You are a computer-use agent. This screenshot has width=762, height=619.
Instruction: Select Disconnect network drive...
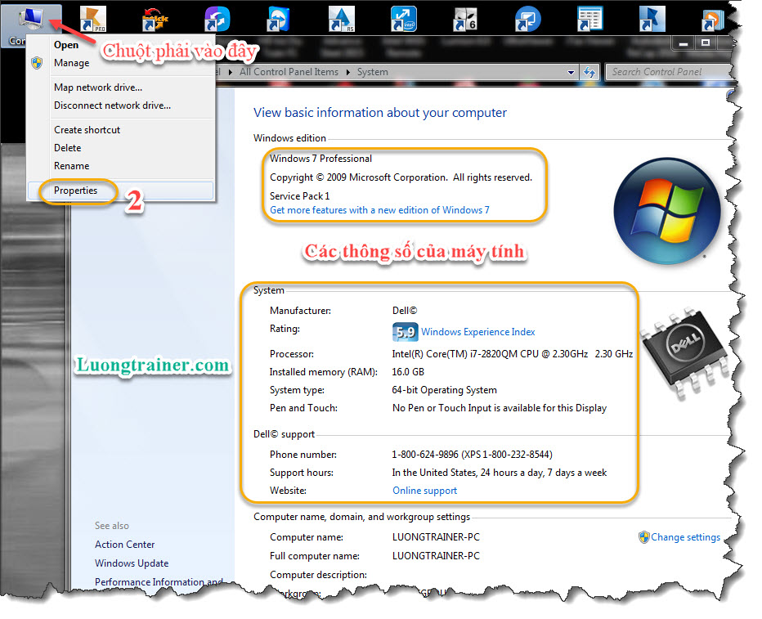pyautogui.click(x=112, y=105)
